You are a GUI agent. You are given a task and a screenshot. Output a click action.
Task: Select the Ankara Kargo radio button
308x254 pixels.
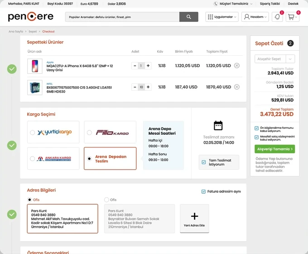tap(33, 159)
